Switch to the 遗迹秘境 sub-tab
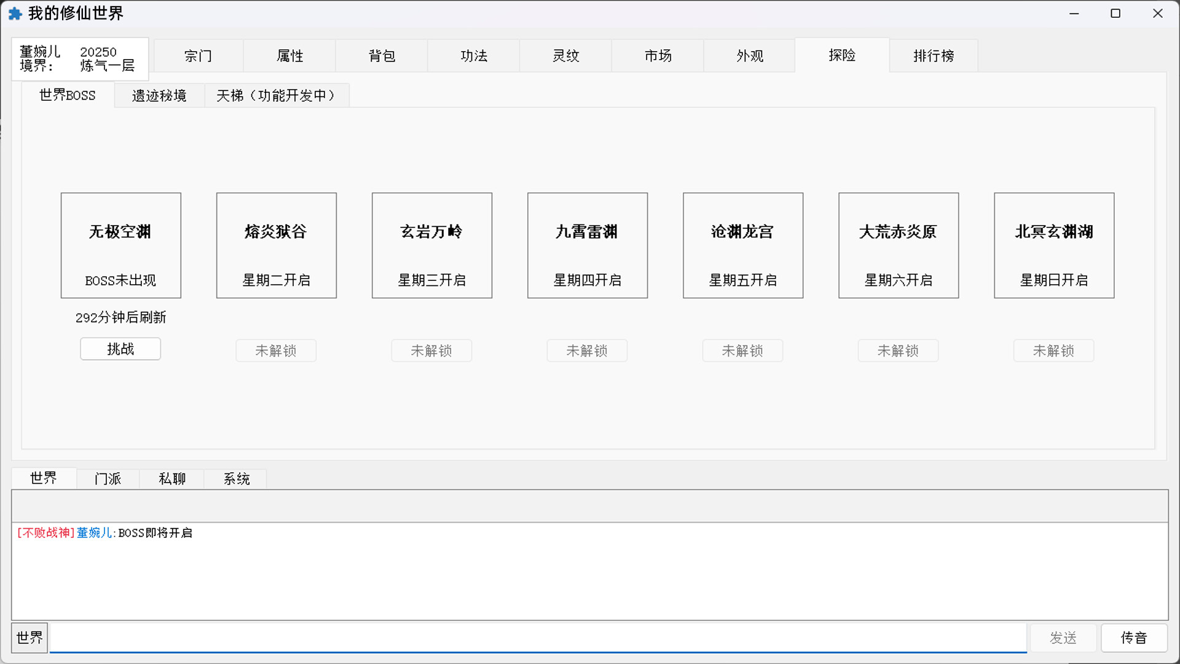 pyautogui.click(x=159, y=95)
